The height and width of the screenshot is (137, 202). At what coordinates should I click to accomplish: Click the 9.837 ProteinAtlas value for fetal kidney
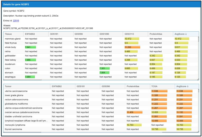pos(156,60)
